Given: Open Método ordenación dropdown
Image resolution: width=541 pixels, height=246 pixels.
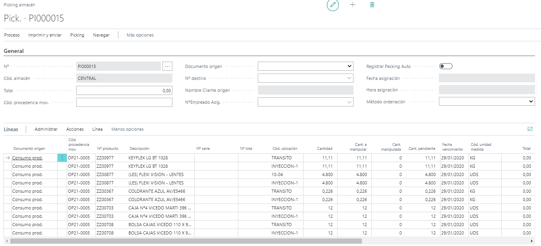Looking at the screenshot, I should [x=487, y=102].
